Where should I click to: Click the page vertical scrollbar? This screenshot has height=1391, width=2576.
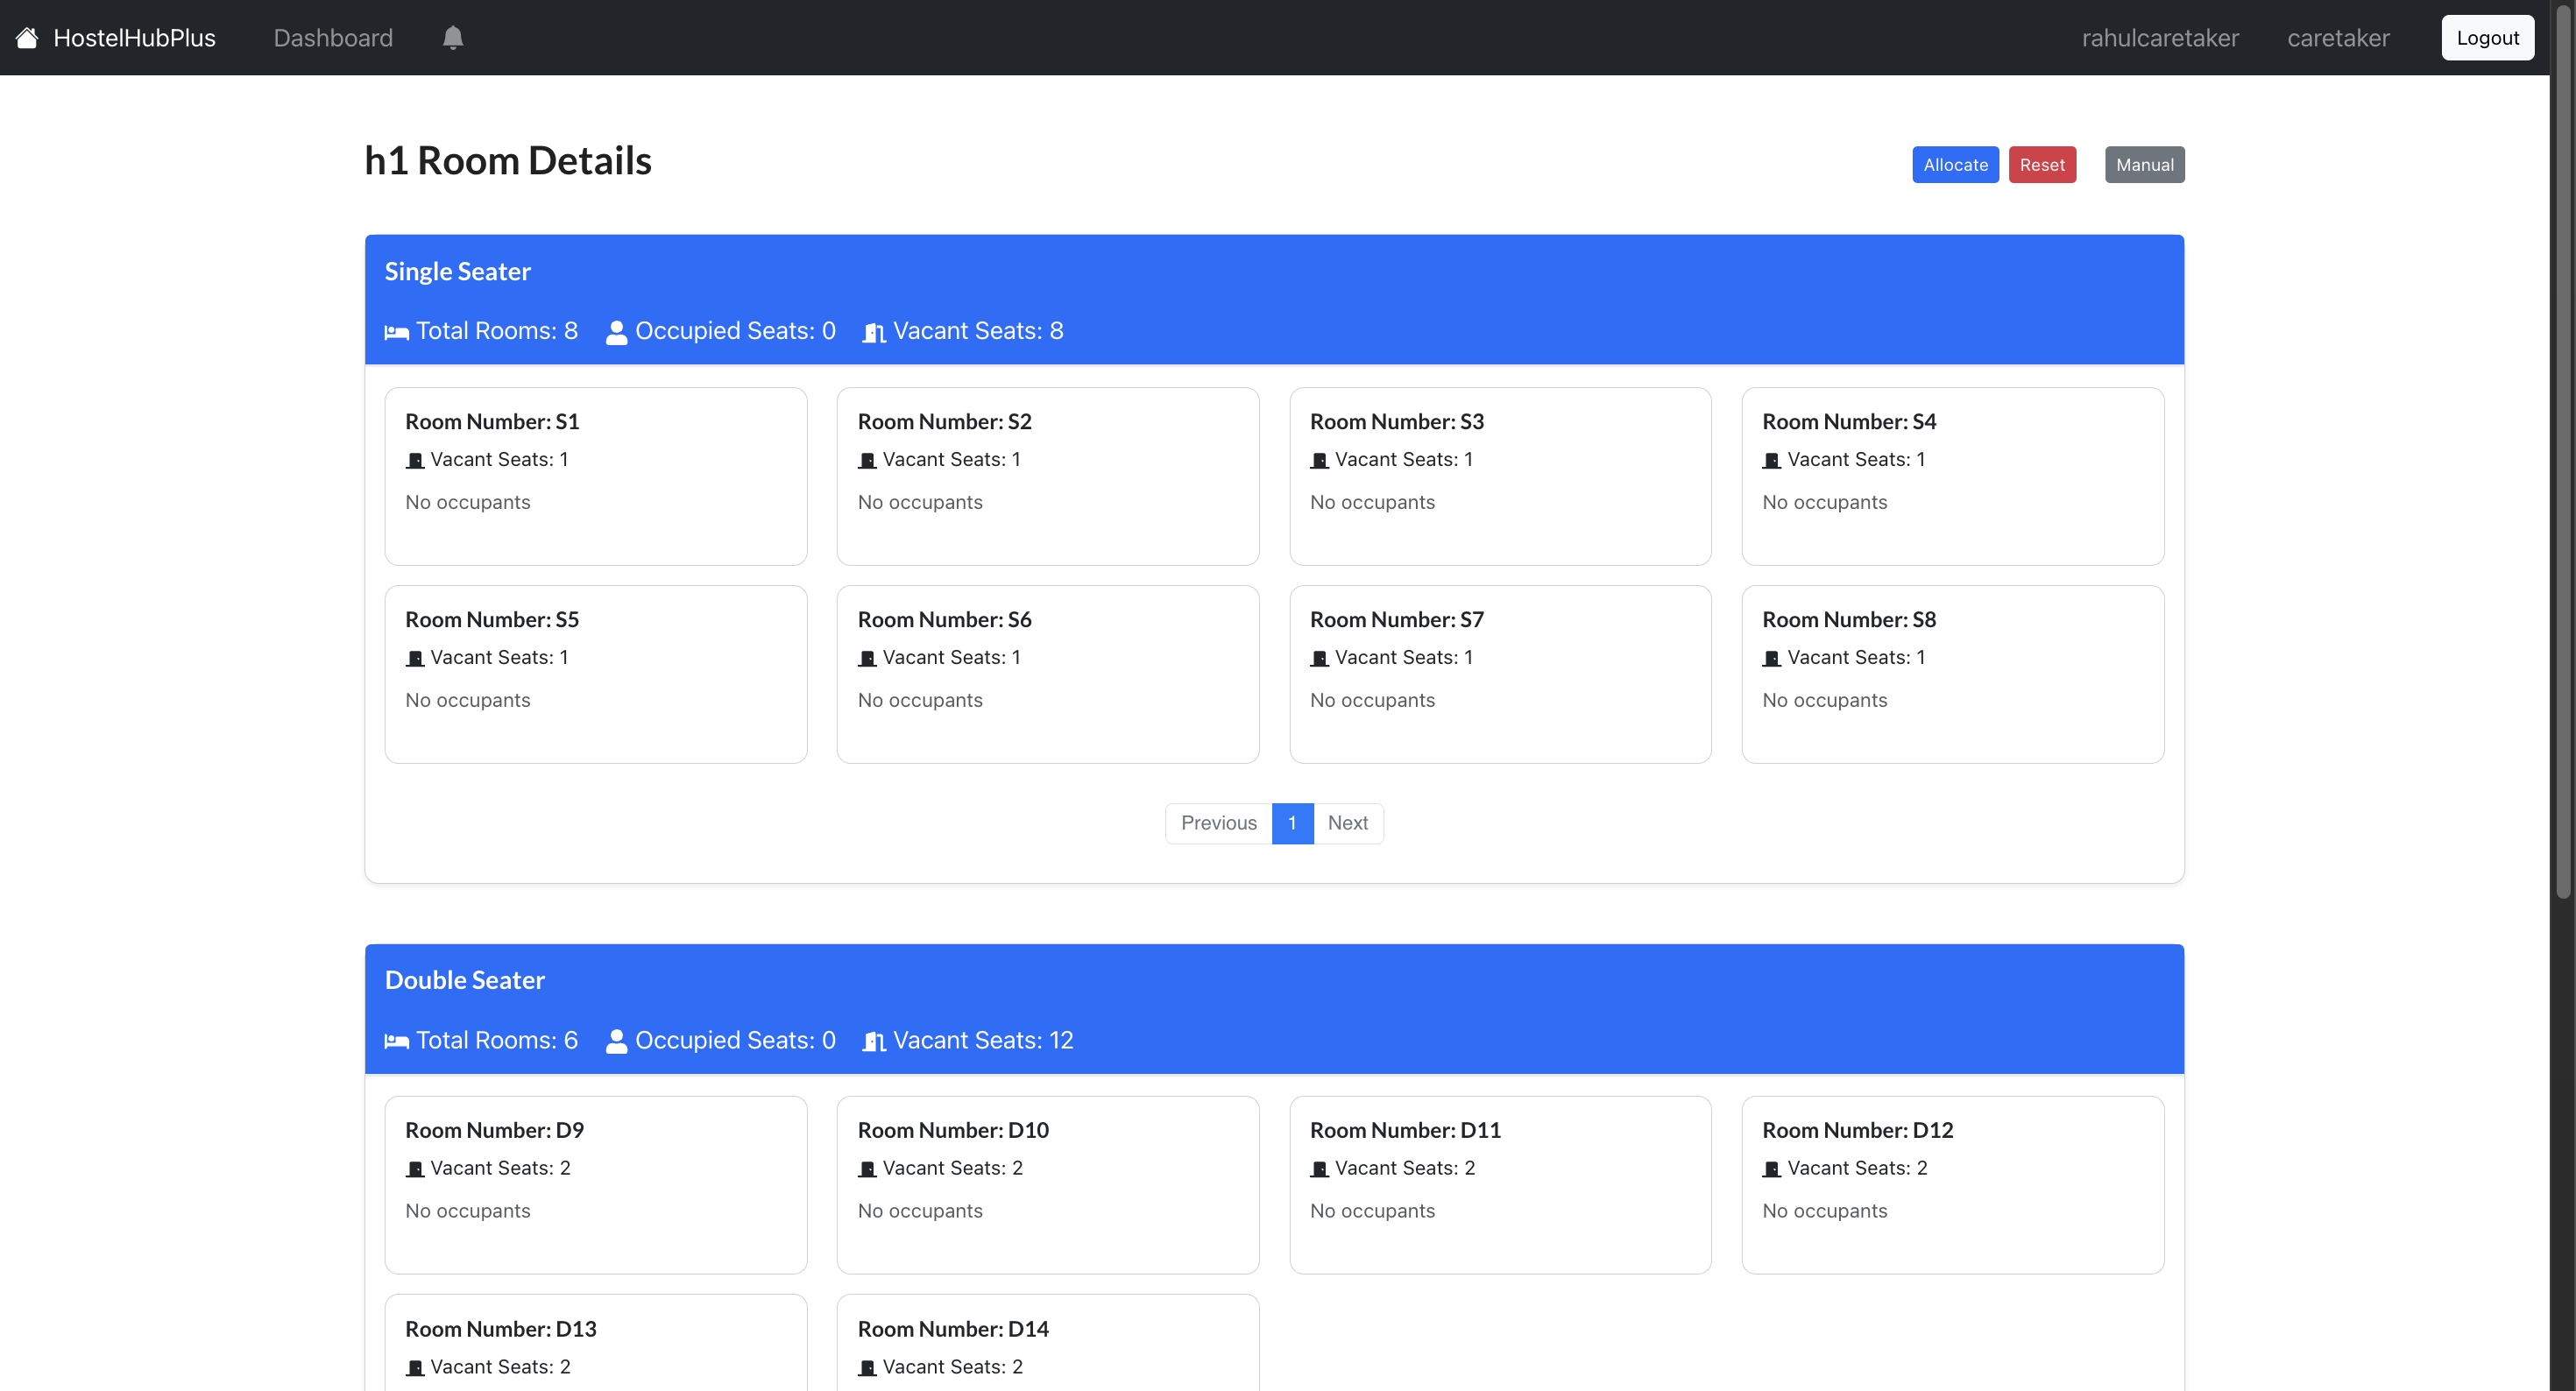coord(2562,450)
